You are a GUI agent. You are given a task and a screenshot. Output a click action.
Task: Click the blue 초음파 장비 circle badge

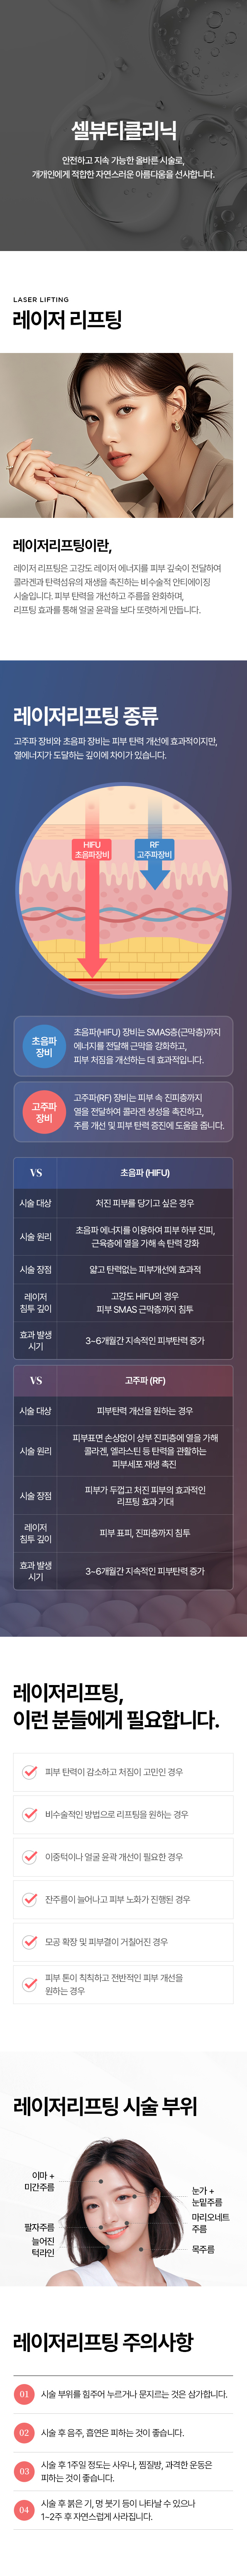44,1047
